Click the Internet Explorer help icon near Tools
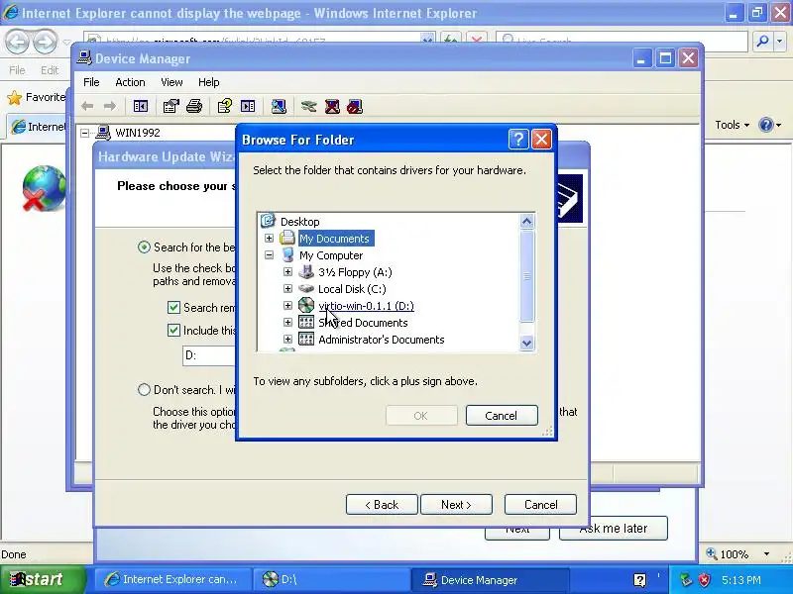 pos(765,125)
